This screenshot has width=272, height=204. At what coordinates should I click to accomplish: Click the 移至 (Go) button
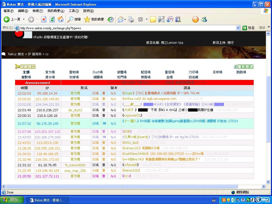(249, 28)
